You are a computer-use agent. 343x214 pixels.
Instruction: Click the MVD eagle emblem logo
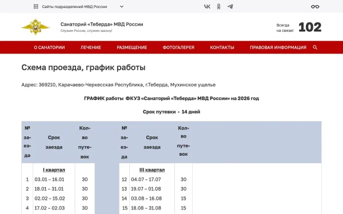35,27
